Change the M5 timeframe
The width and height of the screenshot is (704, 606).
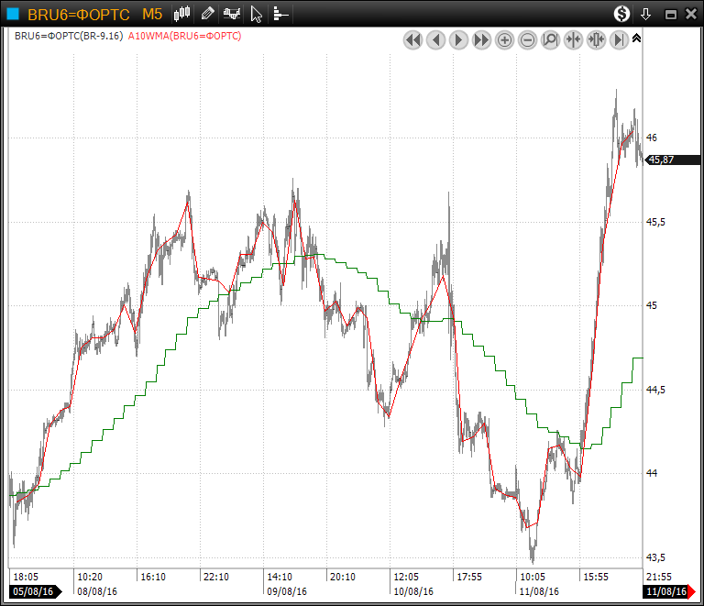[x=152, y=14]
